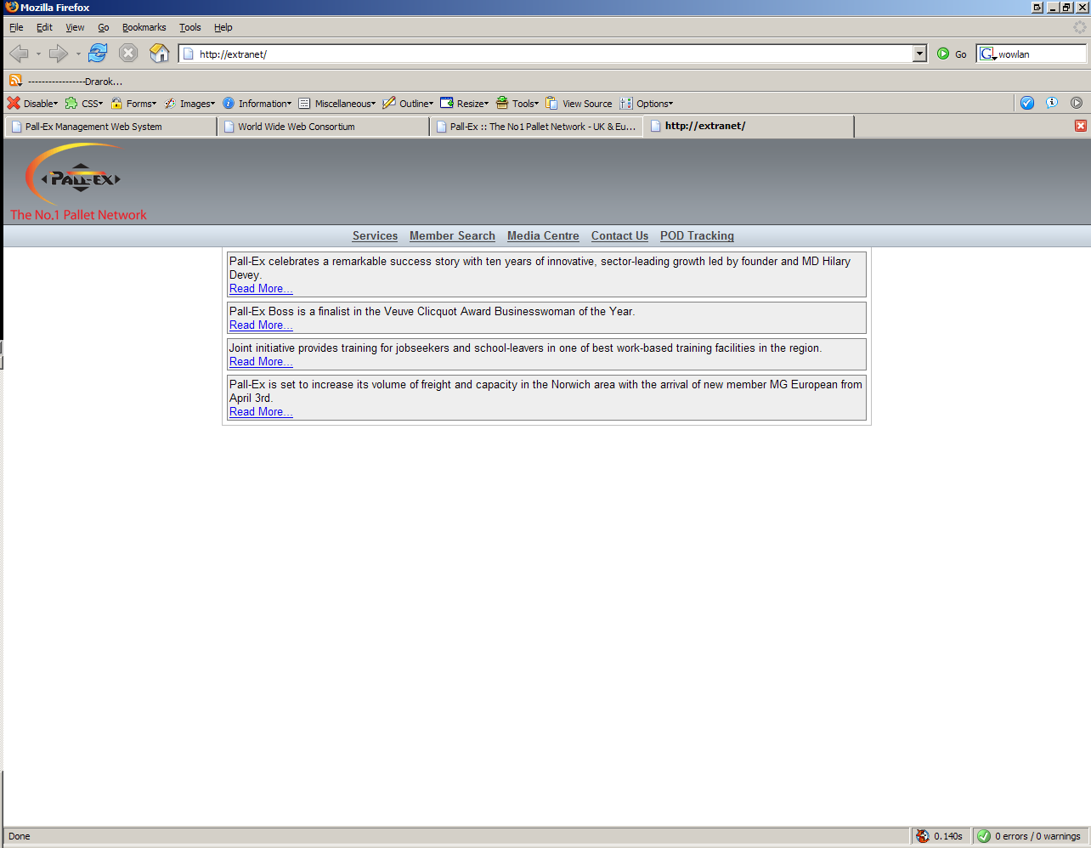Image resolution: width=1091 pixels, height=848 pixels.
Task: Open the Back button history dropdown arrow
Action: point(38,54)
